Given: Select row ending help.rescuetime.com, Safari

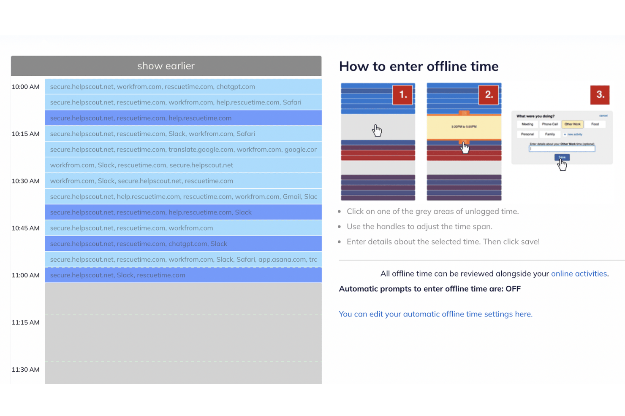Looking at the screenshot, I should click(x=183, y=102).
